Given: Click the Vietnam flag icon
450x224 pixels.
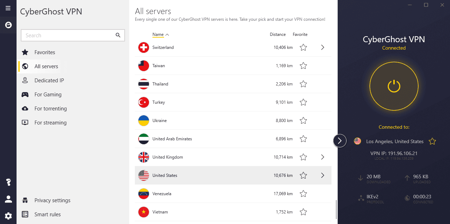Looking at the screenshot, I should click(x=144, y=212).
